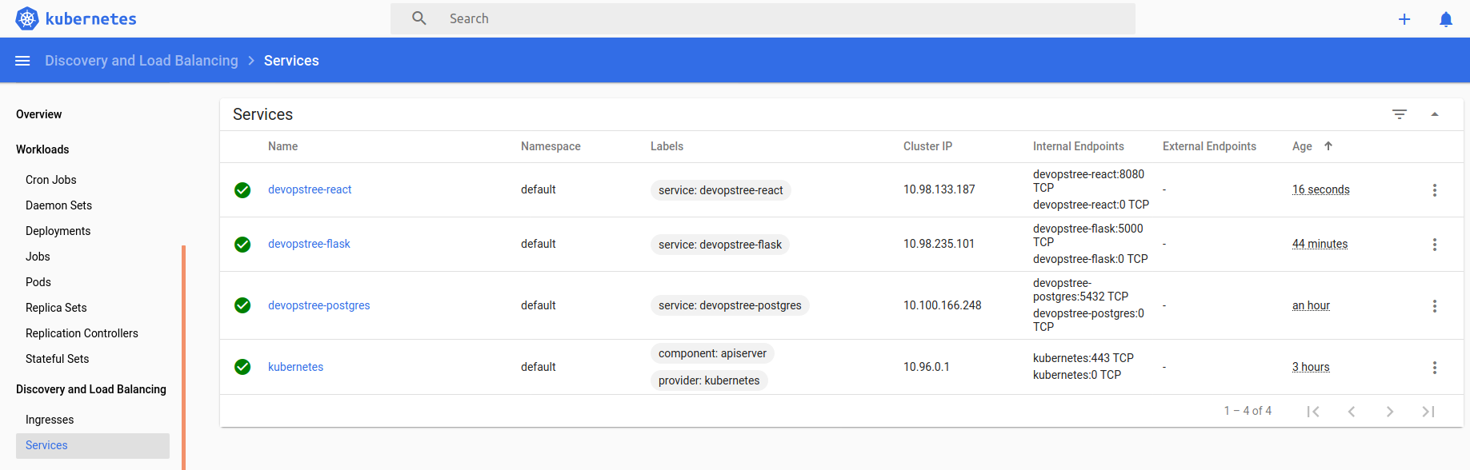Open Stateful Sets in sidebar
This screenshot has width=1470, height=470.
coord(57,359)
